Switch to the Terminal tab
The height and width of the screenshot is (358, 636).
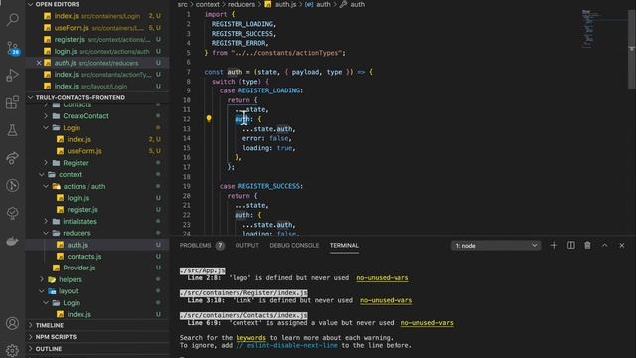click(x=344, y=246)
